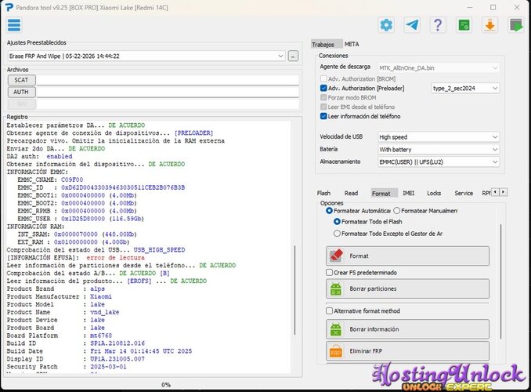Click log value 'C09F00'
The image size is (531, 392).
tap(72, 180)
